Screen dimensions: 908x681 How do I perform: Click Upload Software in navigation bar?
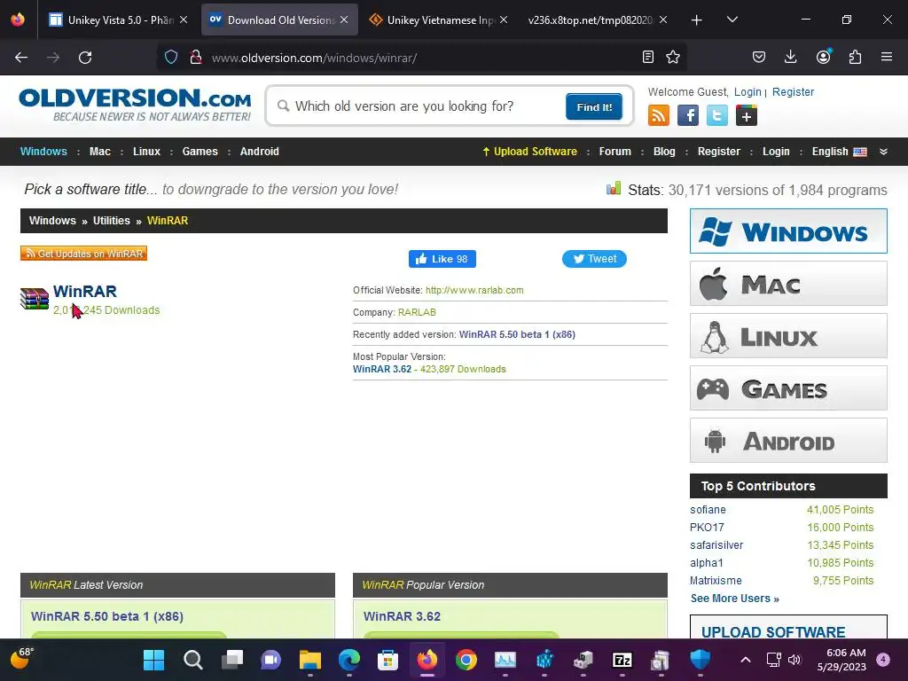[530, 152]
